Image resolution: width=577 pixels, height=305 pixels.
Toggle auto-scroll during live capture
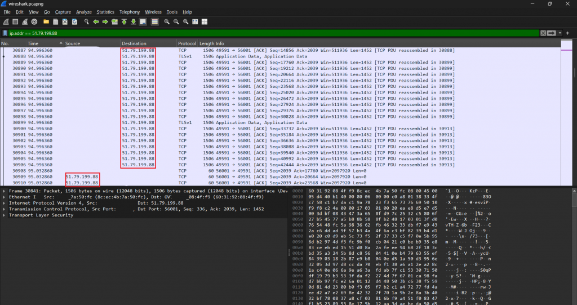pos(143,21)
